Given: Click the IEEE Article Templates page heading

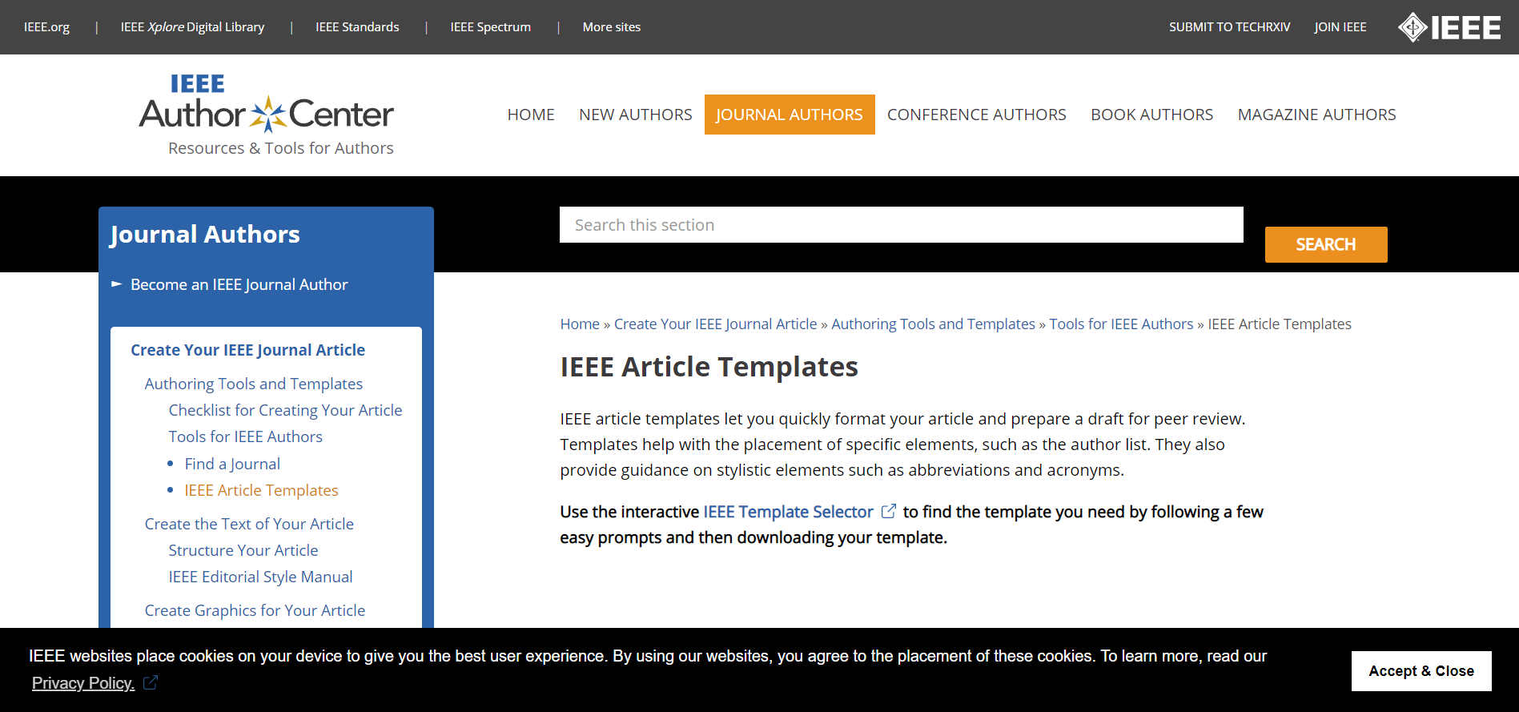Looking at the screenshot, I should pos(709,367).
